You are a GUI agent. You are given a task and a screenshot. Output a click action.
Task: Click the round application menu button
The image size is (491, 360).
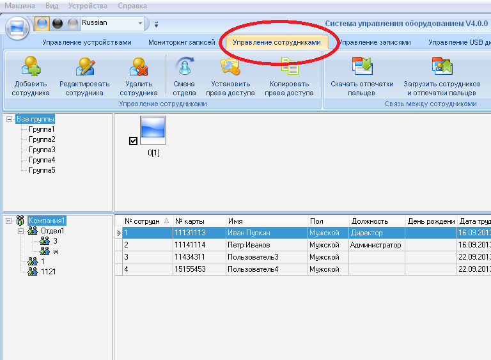pos(17,28)
